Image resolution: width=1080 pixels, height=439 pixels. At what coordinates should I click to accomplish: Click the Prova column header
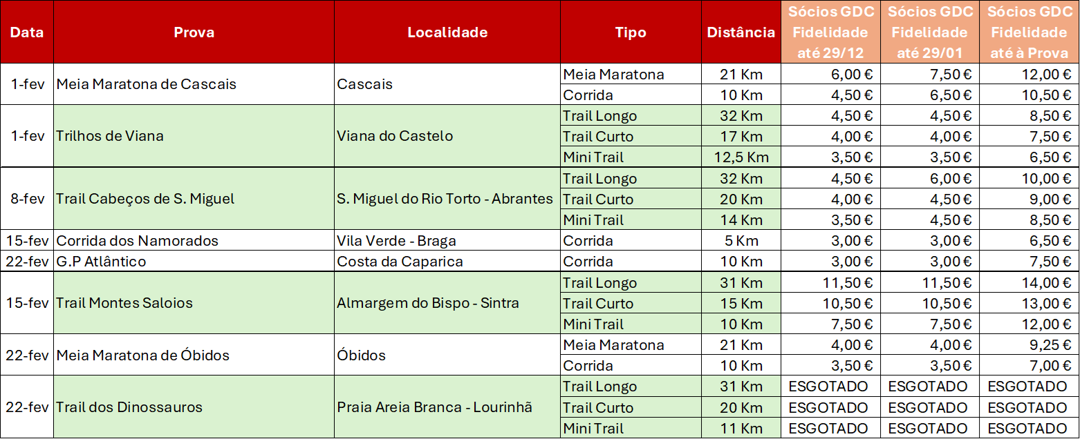pyautogui.click(x=194, y=32)
